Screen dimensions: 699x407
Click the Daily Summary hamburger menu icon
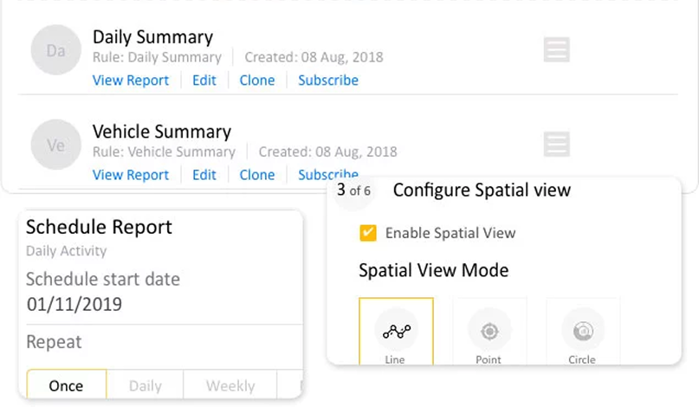pyautogui.click(x=556, y=50)
